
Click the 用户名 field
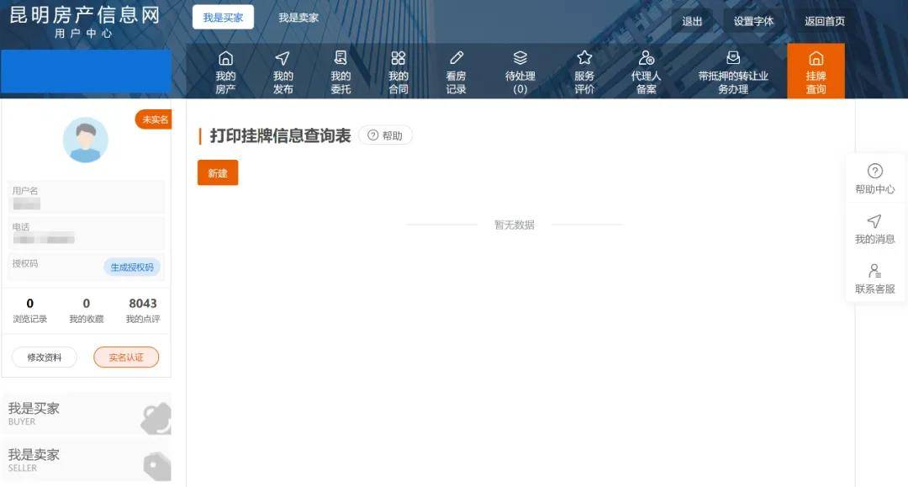coord(87,198)
